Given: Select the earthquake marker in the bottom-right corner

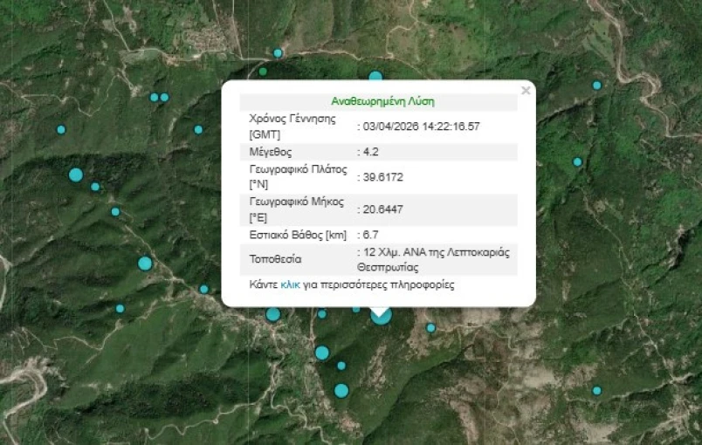Looking at the screenshot, I should click(597, 390).
